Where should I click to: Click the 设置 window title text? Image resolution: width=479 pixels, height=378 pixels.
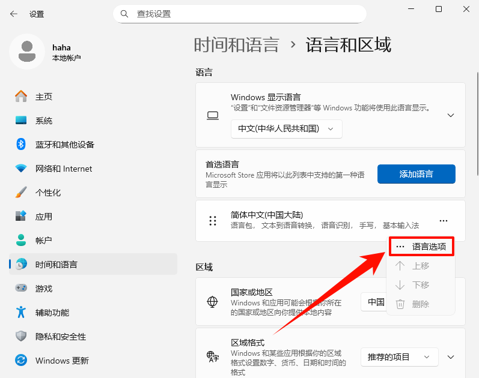pyautogui.click(x=37, y=14)
